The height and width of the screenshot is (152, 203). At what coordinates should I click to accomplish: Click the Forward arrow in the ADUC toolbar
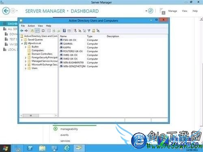coord(26,31)
